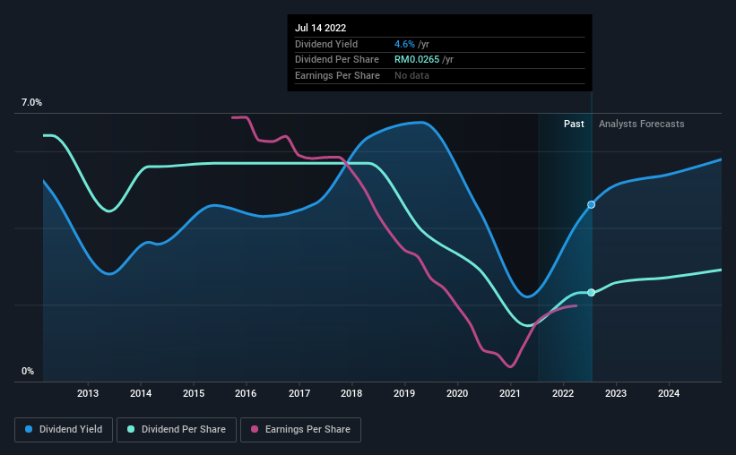The height and width of the screenshot is (455, 736).
Task: Click the tooltip 'Dividend Per Share' row label
Action: [x=336, y=60]
